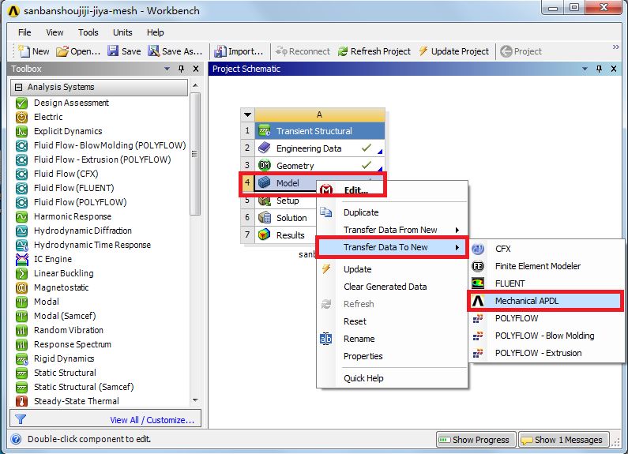Close the Toolbox panel
The image size is (628, 454).
[x=196, y=69]
